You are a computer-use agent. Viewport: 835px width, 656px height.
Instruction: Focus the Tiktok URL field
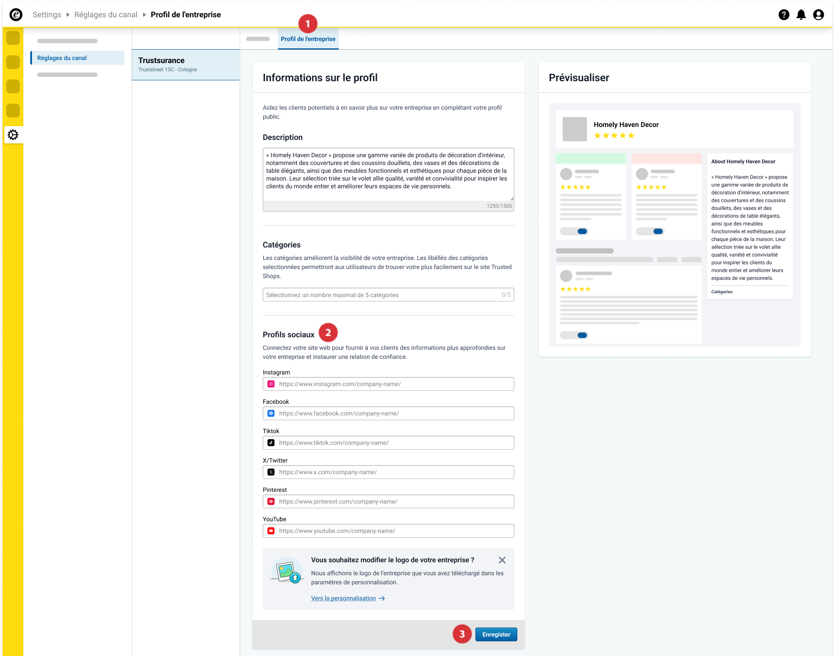[389, 443]
